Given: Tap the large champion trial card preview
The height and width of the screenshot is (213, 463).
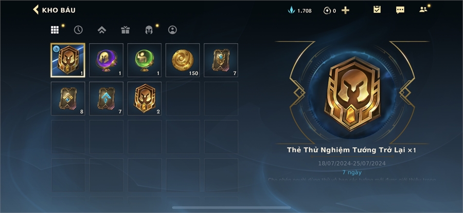Looking at the screenshot, I should 352,93.
